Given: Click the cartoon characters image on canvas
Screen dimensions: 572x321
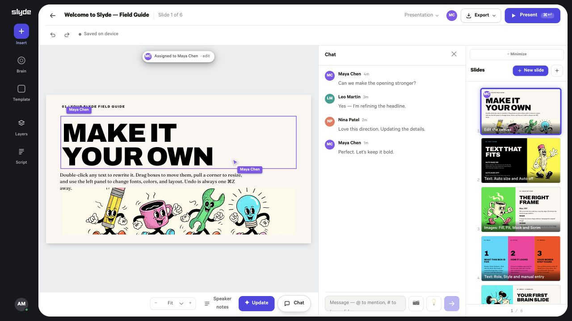Looking at the screenshot, I should tap(178, 211).
